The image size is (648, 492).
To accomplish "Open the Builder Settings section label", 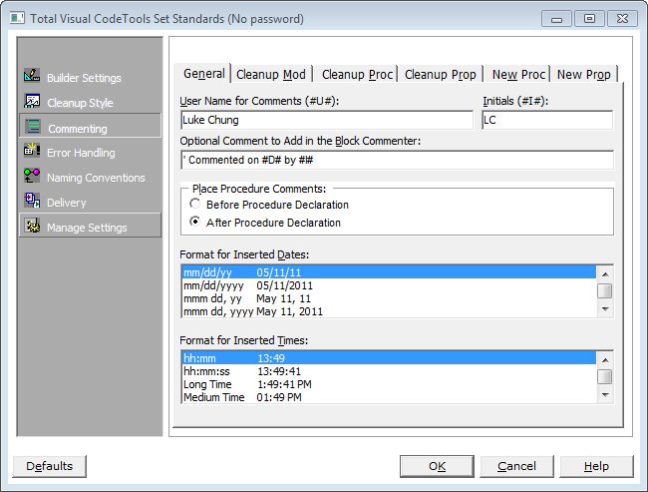I will (84, 78).
